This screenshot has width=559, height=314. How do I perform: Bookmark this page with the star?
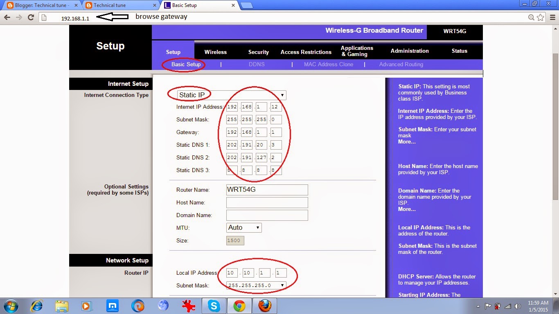(540, 17)
